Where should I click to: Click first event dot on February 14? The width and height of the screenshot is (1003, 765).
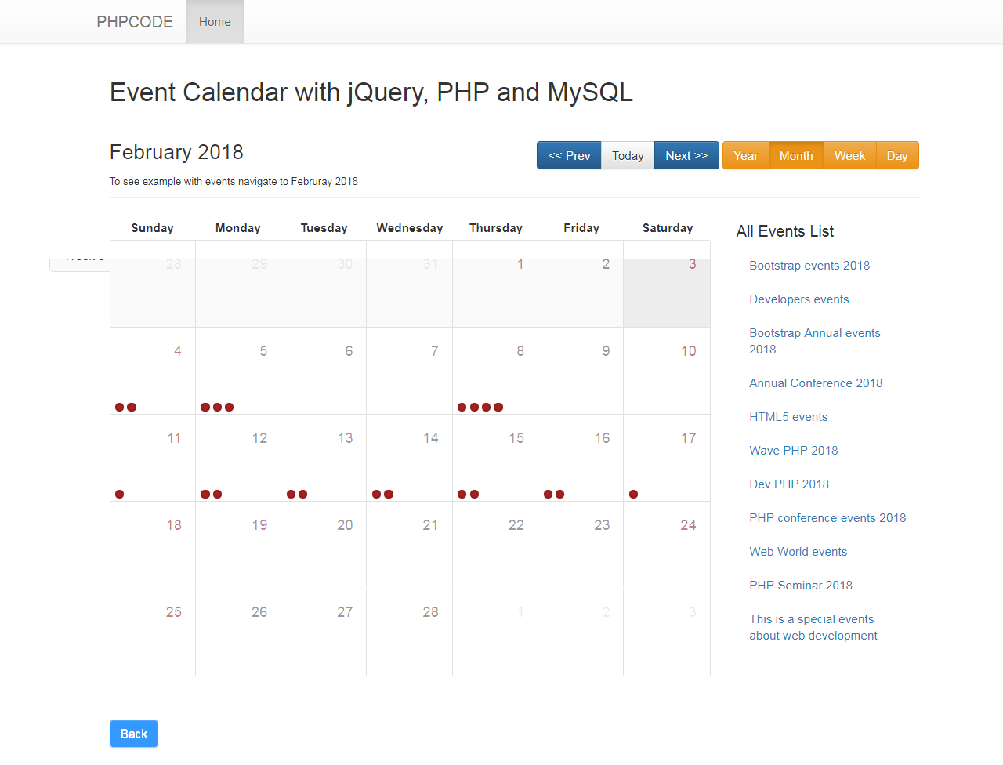(x=377, y=494)
